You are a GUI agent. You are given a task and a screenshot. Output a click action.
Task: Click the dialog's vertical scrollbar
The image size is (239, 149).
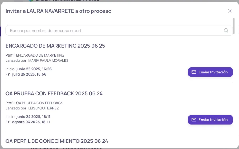tap(234, 26)
